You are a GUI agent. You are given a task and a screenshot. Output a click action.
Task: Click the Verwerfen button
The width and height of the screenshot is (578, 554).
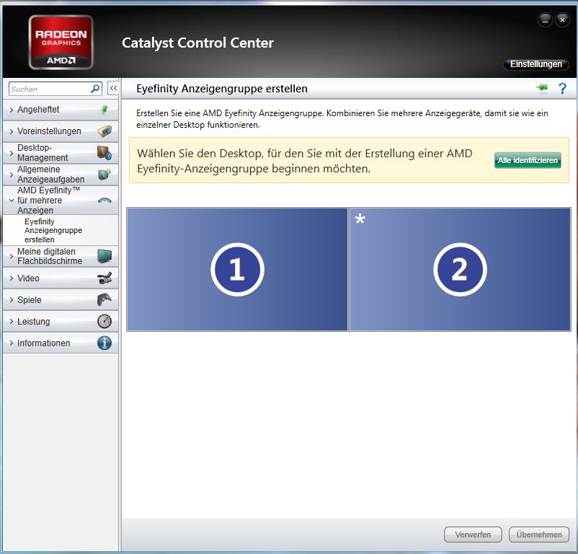click(x=473, y=535)
